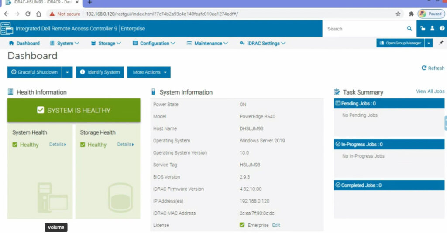Go to the Dashboard menu item

[x=24, y=43]
